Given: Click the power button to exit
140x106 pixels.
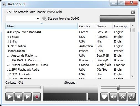Looking at the screenshot, I should coord(132,97).
